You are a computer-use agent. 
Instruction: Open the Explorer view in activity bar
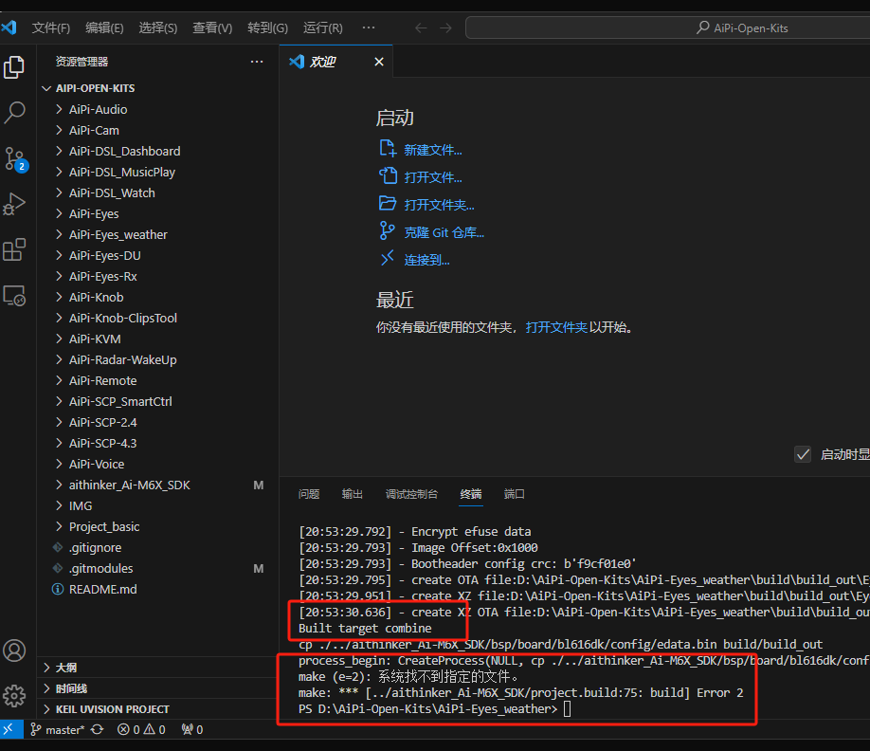pyautogui.click(x=14, y=67)
